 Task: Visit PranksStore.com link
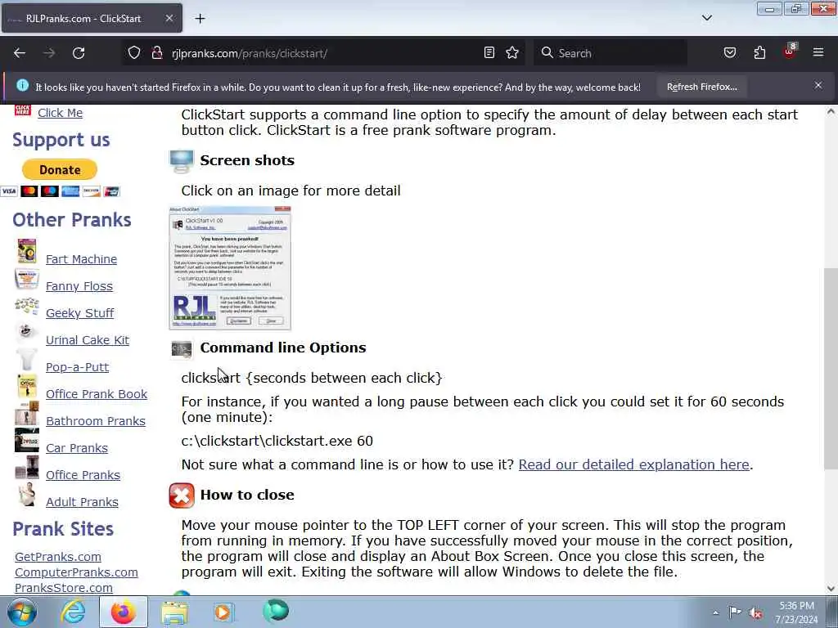click(64, 587)
